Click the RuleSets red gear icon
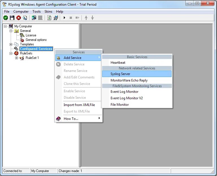 pos(16,53)
